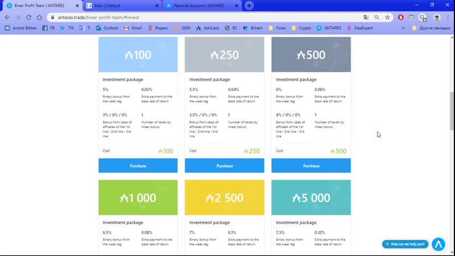
Task: Expand the Crypto bookmarks folder
Action: pyautogui.click(x=301, y=28)
